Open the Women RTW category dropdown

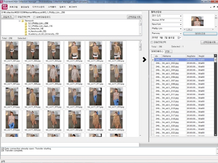(181, 20)
